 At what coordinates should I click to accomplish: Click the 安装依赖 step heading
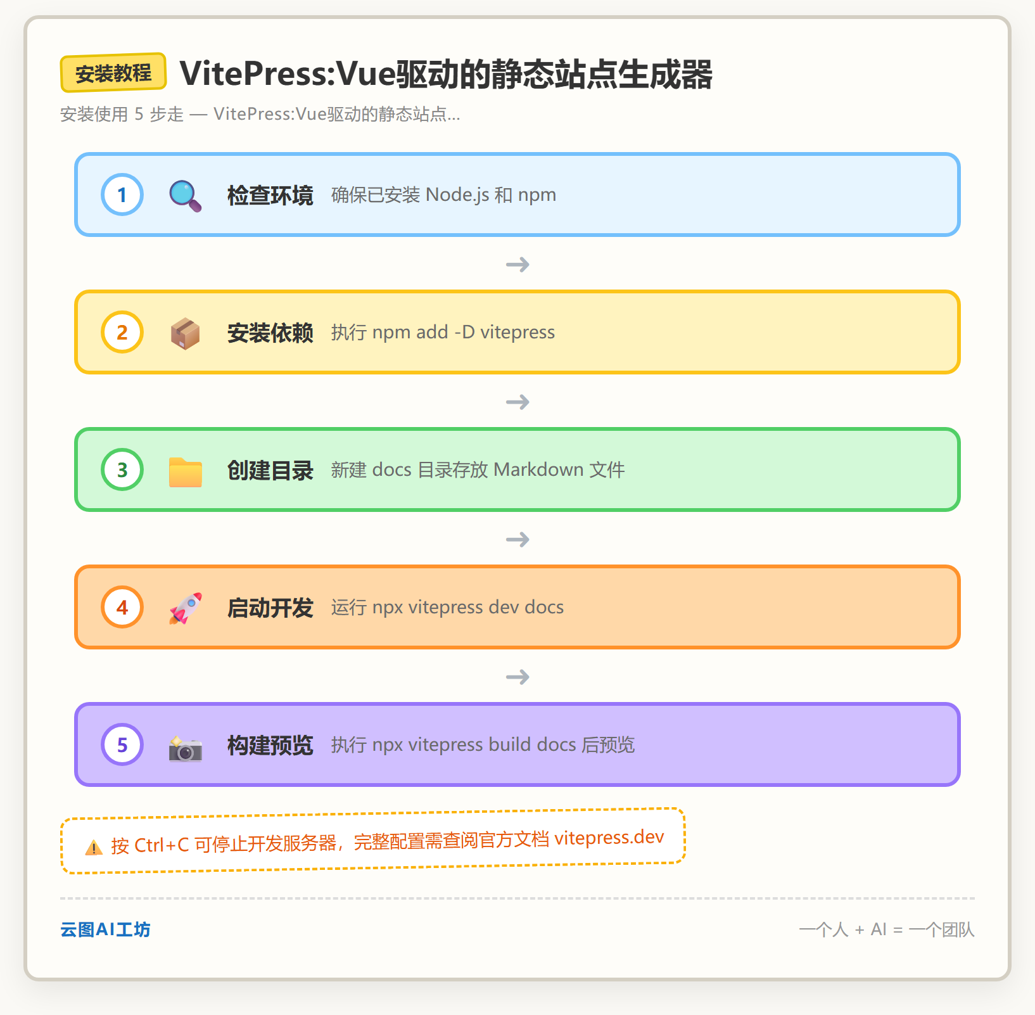270,333
